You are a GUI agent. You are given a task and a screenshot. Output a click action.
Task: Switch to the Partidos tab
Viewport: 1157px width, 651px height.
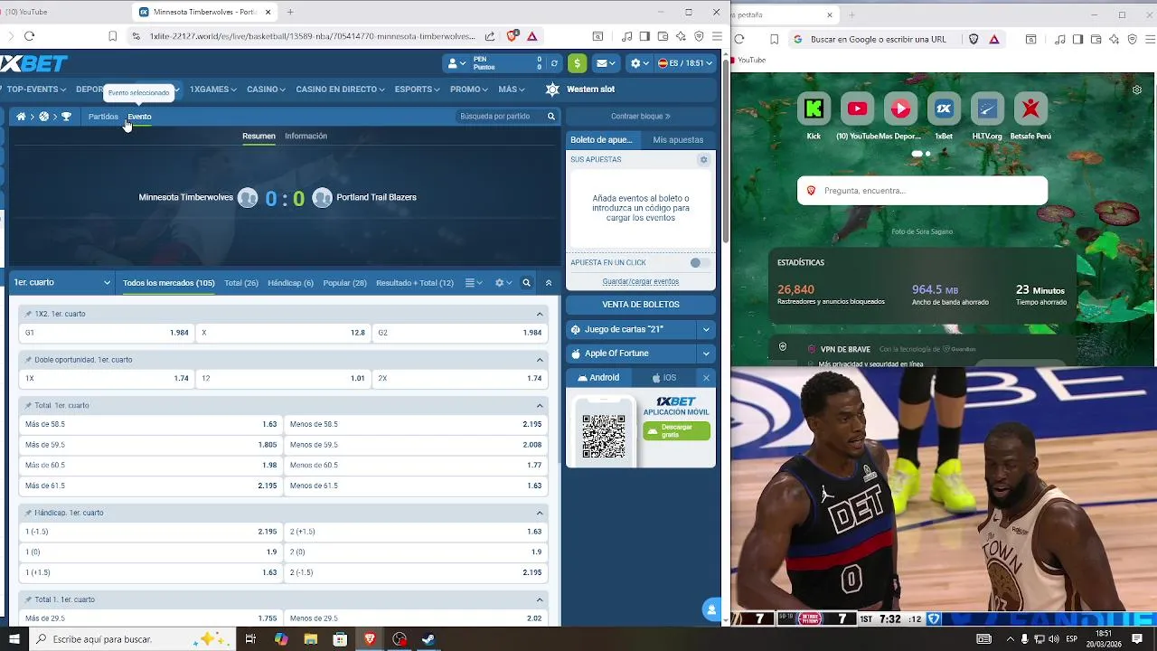[x=103, y=117]
